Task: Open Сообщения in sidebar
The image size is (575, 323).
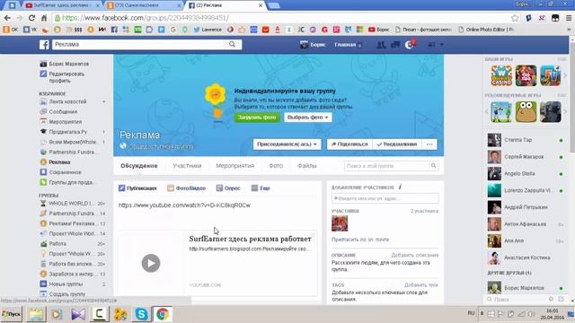Action: tap(59, 111)
